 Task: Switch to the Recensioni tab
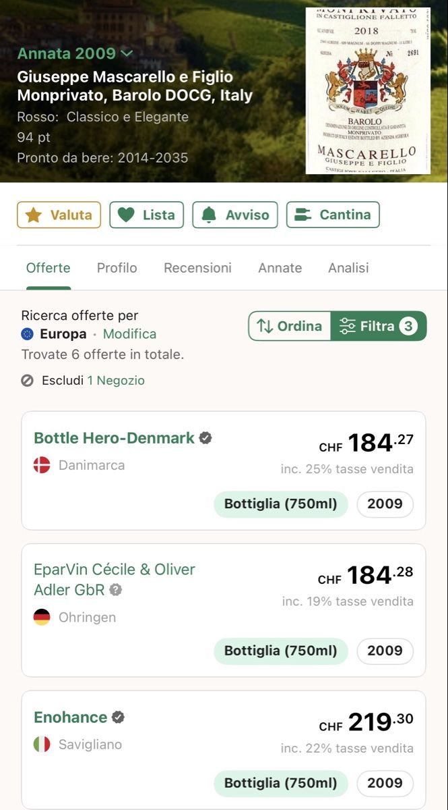coord(197,268)
